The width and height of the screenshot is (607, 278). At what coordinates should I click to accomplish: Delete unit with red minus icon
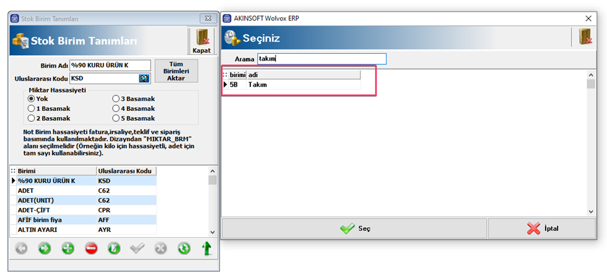91,249
